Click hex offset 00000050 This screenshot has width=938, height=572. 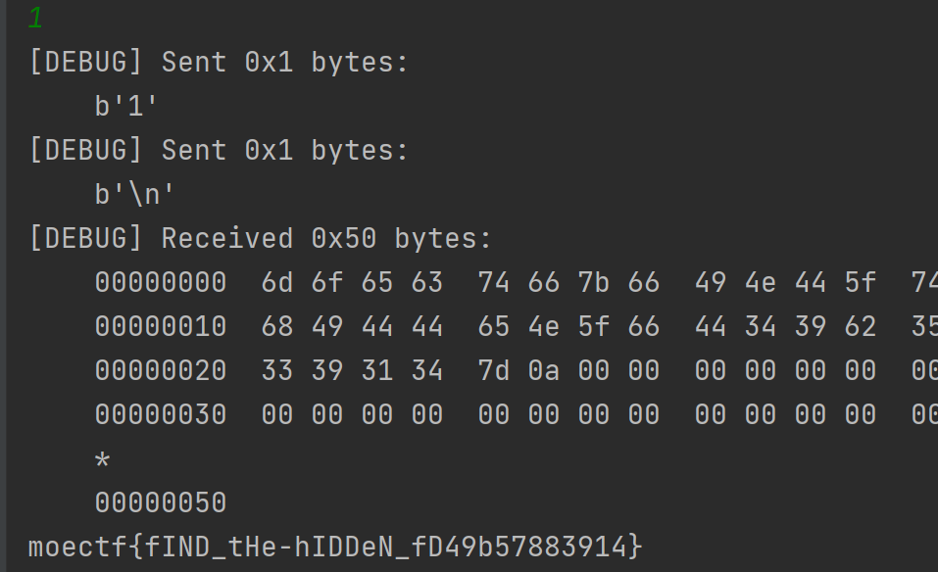161,502
